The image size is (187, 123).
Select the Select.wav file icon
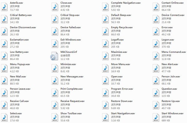4,117
